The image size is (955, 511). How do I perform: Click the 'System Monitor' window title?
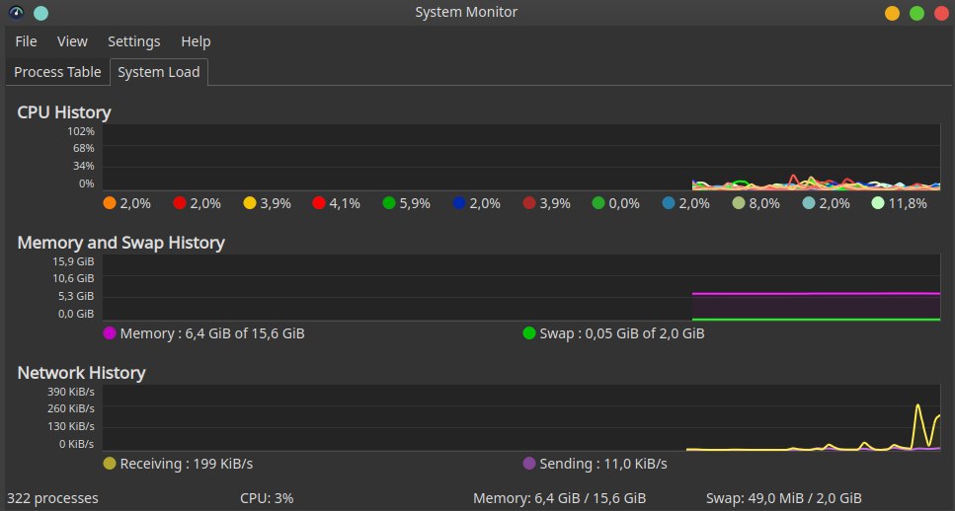point(466,12)
